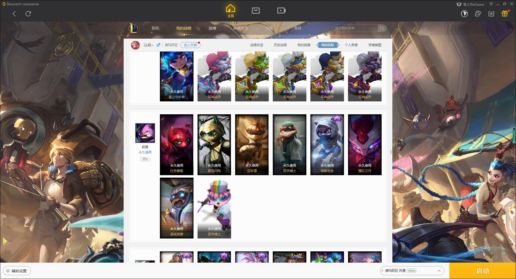
Task: Open the video player icon in top bar
Action: click(281, 10)
